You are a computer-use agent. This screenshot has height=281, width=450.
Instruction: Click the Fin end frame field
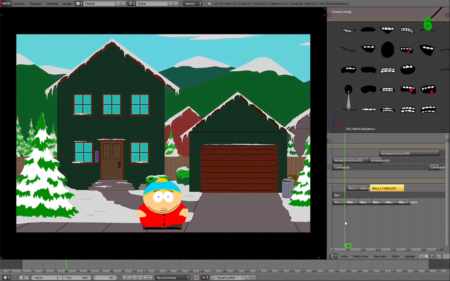coord(77,278)
